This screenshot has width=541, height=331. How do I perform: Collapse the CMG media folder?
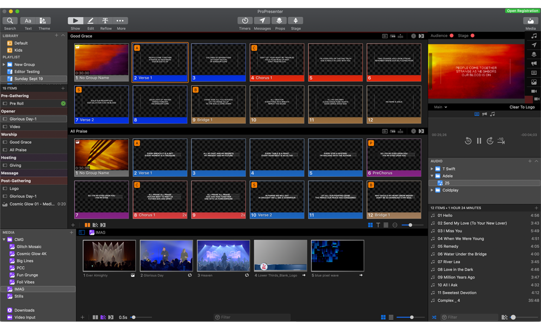[x=4, y=240]
